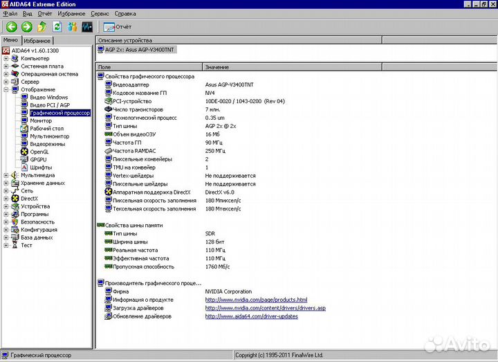Click the Системная плата icon in the tree

pyautogui.click(x=15, y=66)
